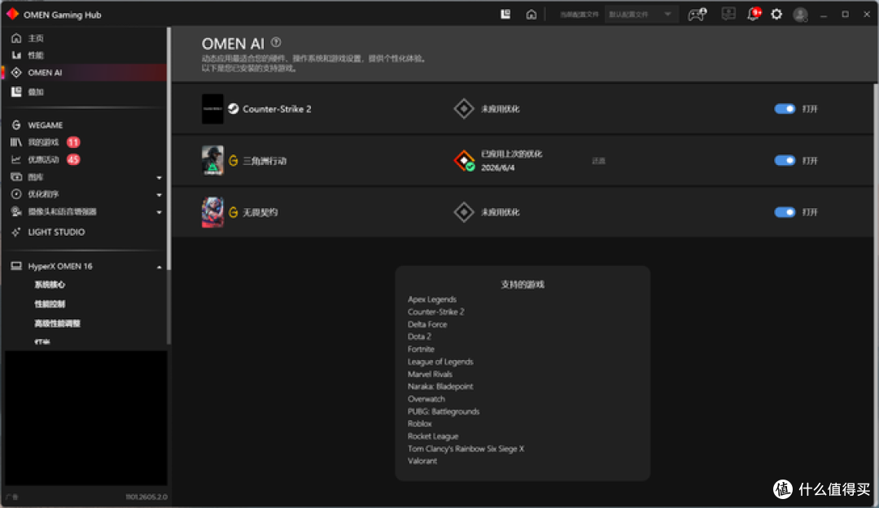Open 我的游戏 with badge 11
Screen dimensions: 879x508
tap(44, 142)
